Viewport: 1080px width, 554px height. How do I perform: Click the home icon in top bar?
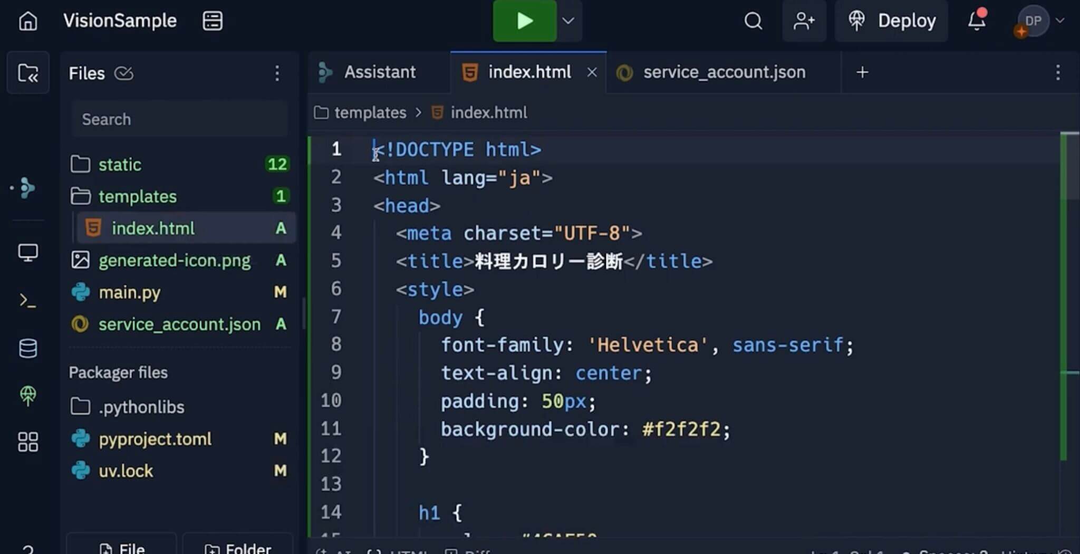28,21
